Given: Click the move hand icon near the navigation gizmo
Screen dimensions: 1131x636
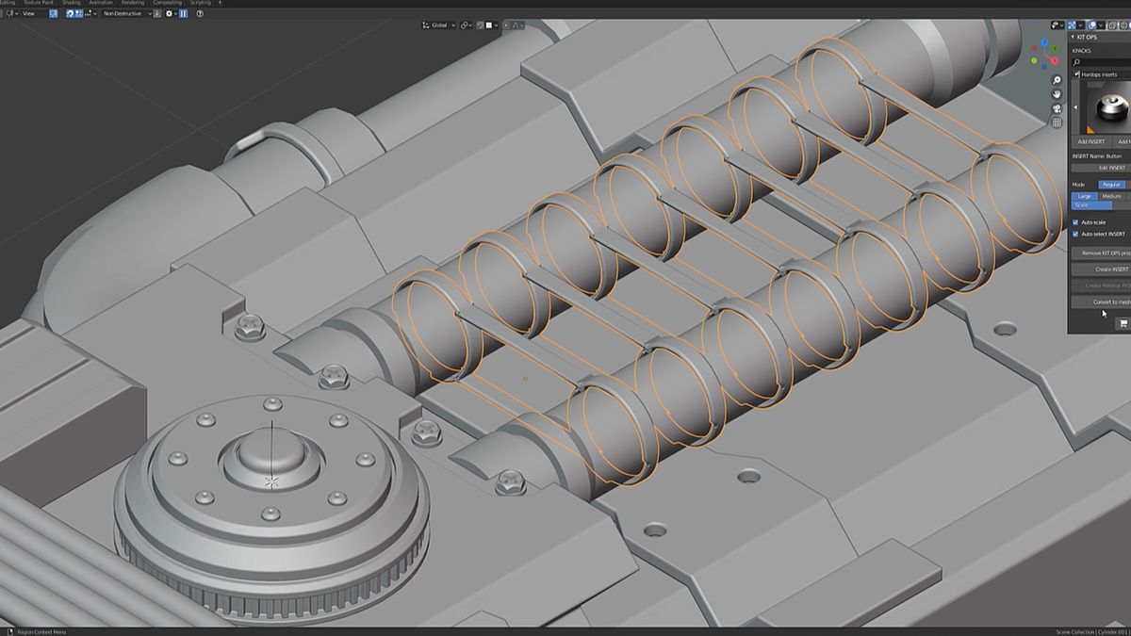Looking at the screenshot, I should pyautogui.click(x=1056, y=95).
